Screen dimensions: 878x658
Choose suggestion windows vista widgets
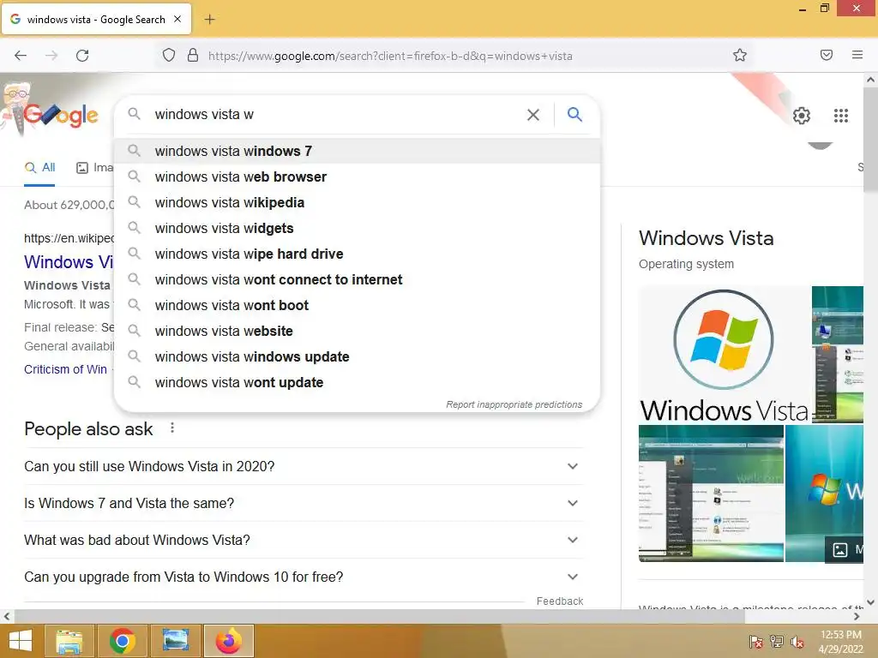[357, 228]
